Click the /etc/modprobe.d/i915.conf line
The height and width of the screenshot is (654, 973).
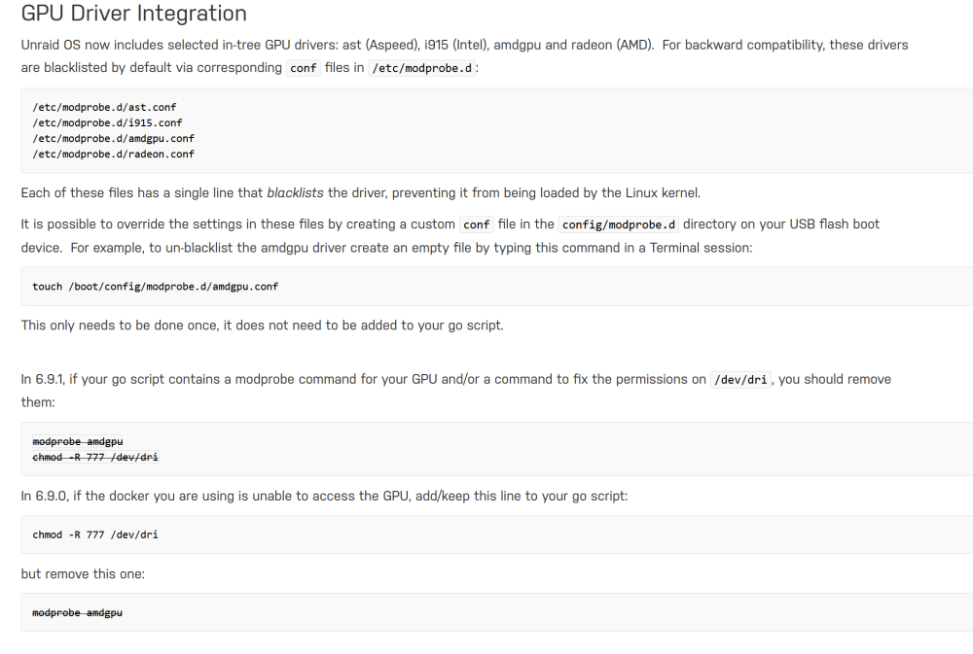click(107, 122)
